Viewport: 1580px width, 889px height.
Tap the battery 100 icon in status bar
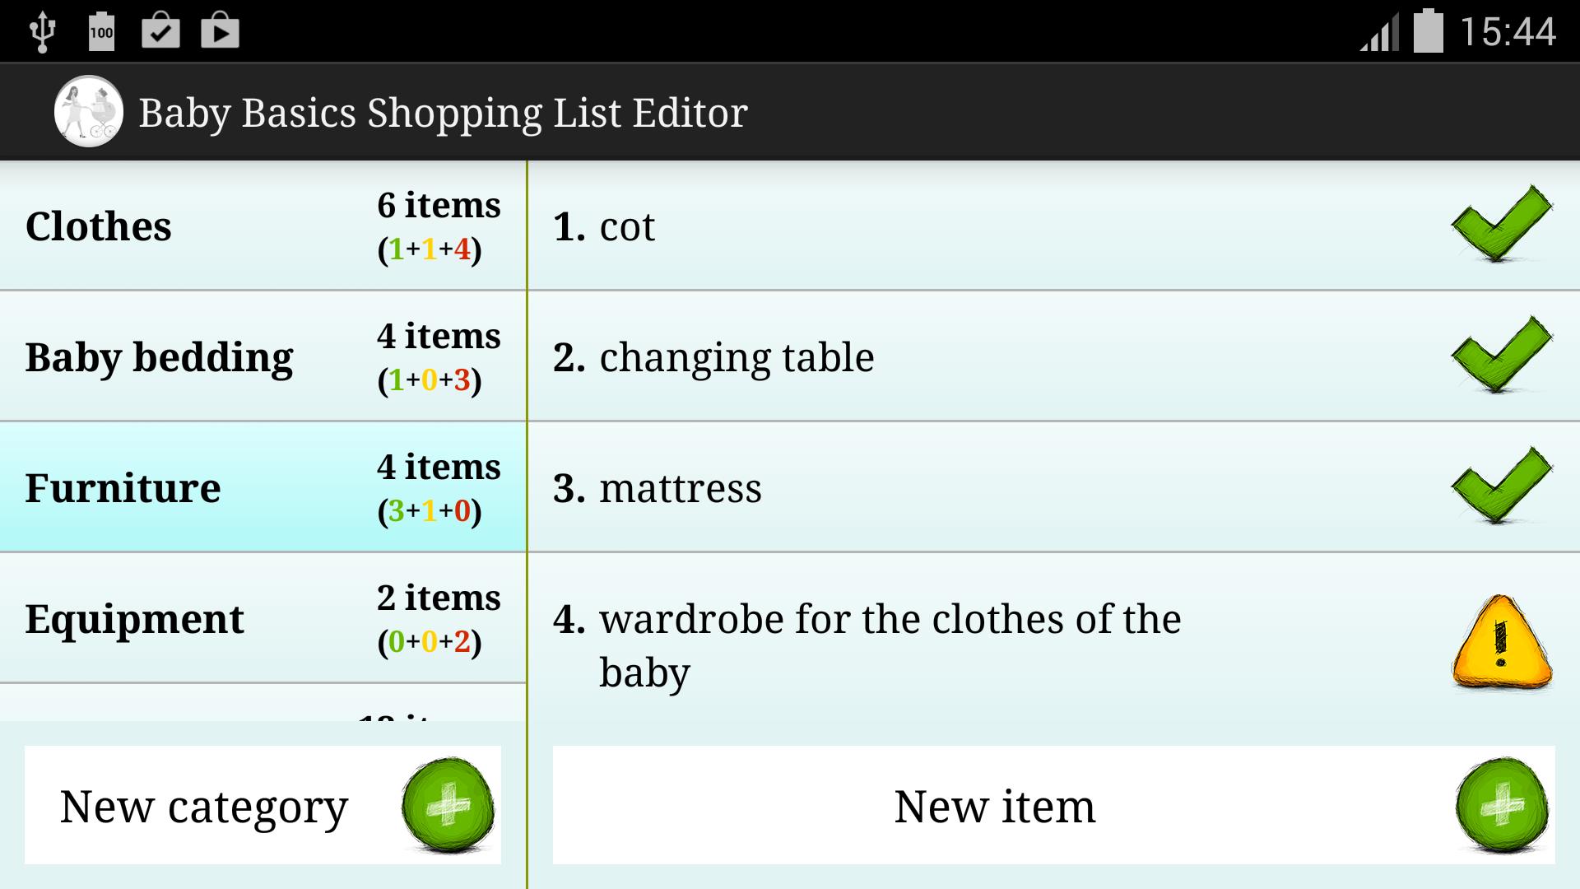coord(100,30)
